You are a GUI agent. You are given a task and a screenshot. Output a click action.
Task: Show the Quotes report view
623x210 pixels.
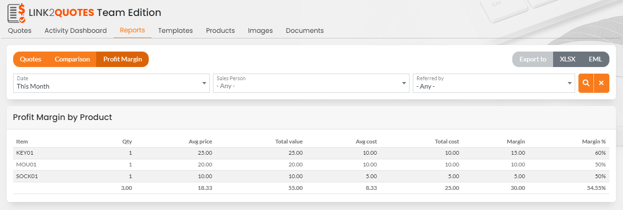[x=30, y=59]
